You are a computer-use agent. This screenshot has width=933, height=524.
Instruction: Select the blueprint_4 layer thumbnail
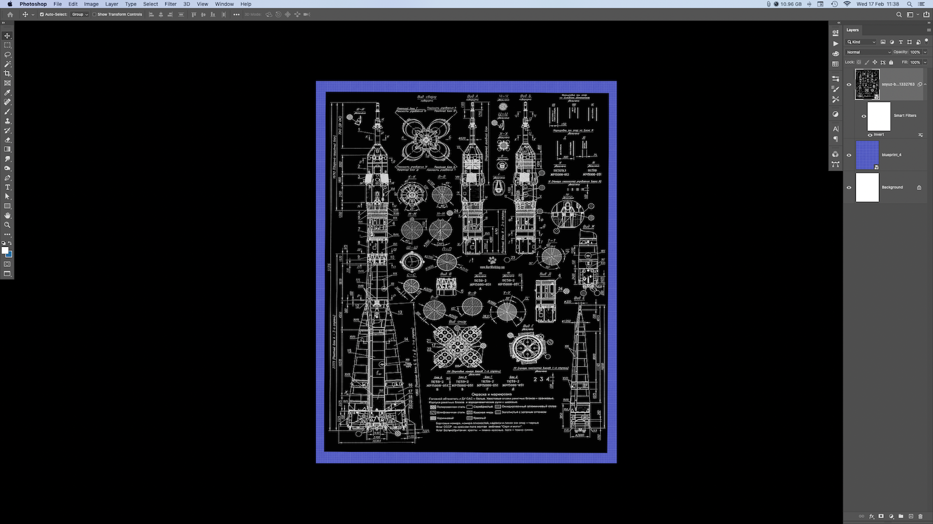[x=867, y=155]
